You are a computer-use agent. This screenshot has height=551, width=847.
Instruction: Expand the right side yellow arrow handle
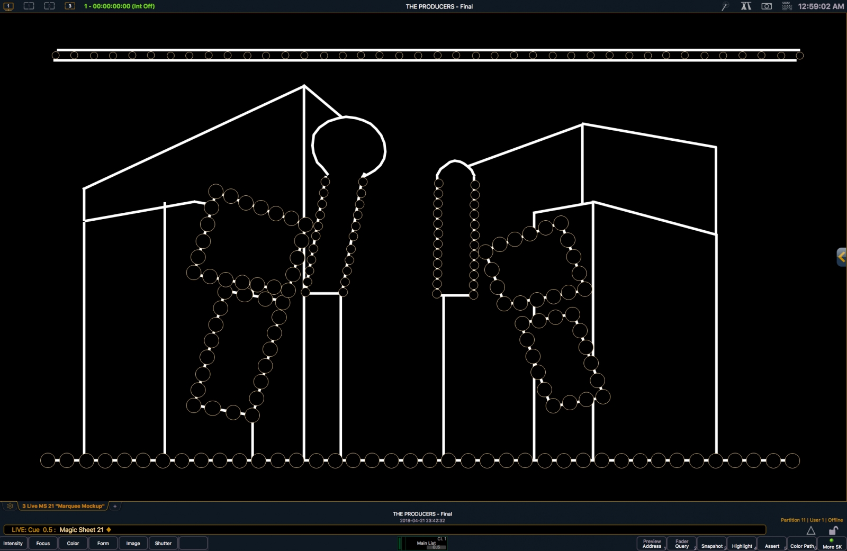[842, 257]
